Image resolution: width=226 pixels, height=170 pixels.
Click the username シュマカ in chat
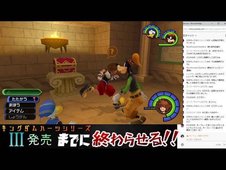(190, 74)
